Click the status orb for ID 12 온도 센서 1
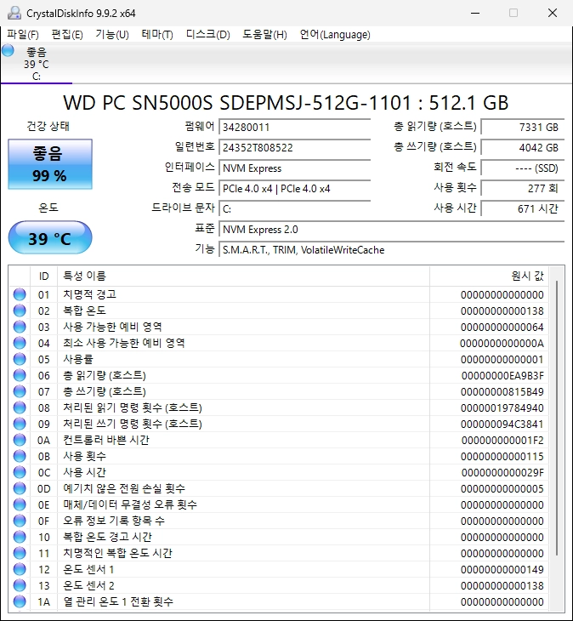 coord(20,569)
